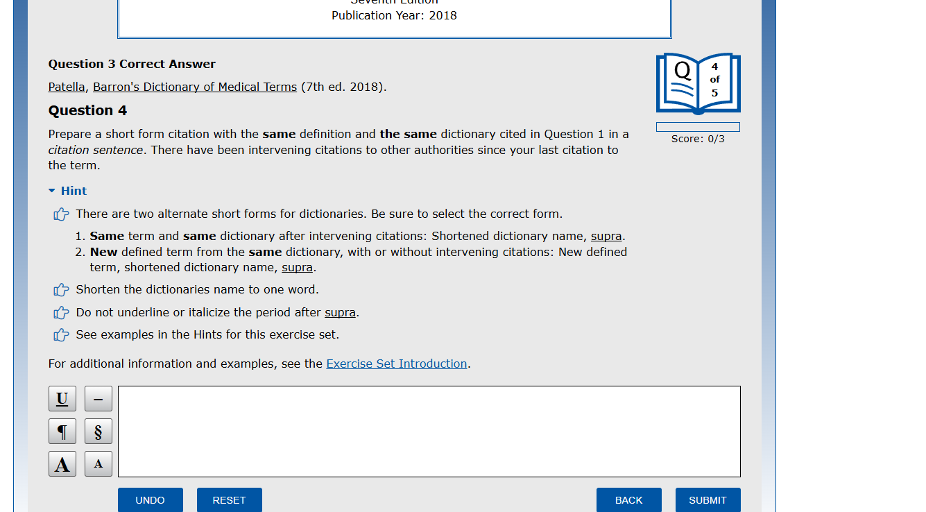Select the large capital A formatting icon
The image size is (926, 512).
click(62, 463)
